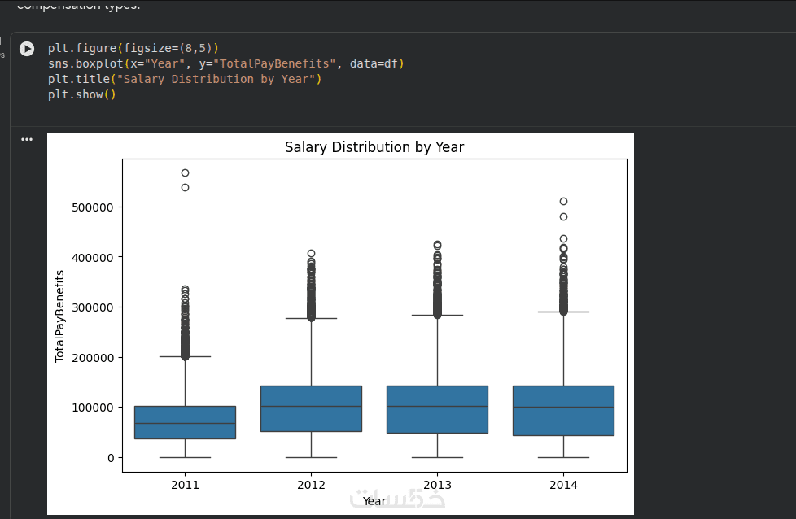Click the plt.show() code line
796x519 pixels.
pos(82,94)
